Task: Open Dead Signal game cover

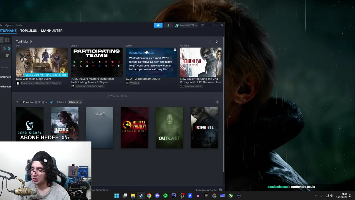Action: [x=30, y=124]
